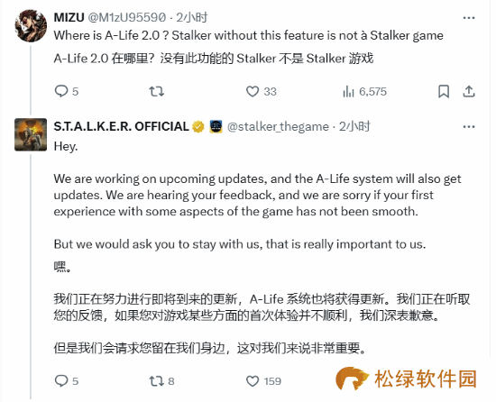
Task: Click the affiliate badge beside the verified checkmark
Action: pos(216,127)
